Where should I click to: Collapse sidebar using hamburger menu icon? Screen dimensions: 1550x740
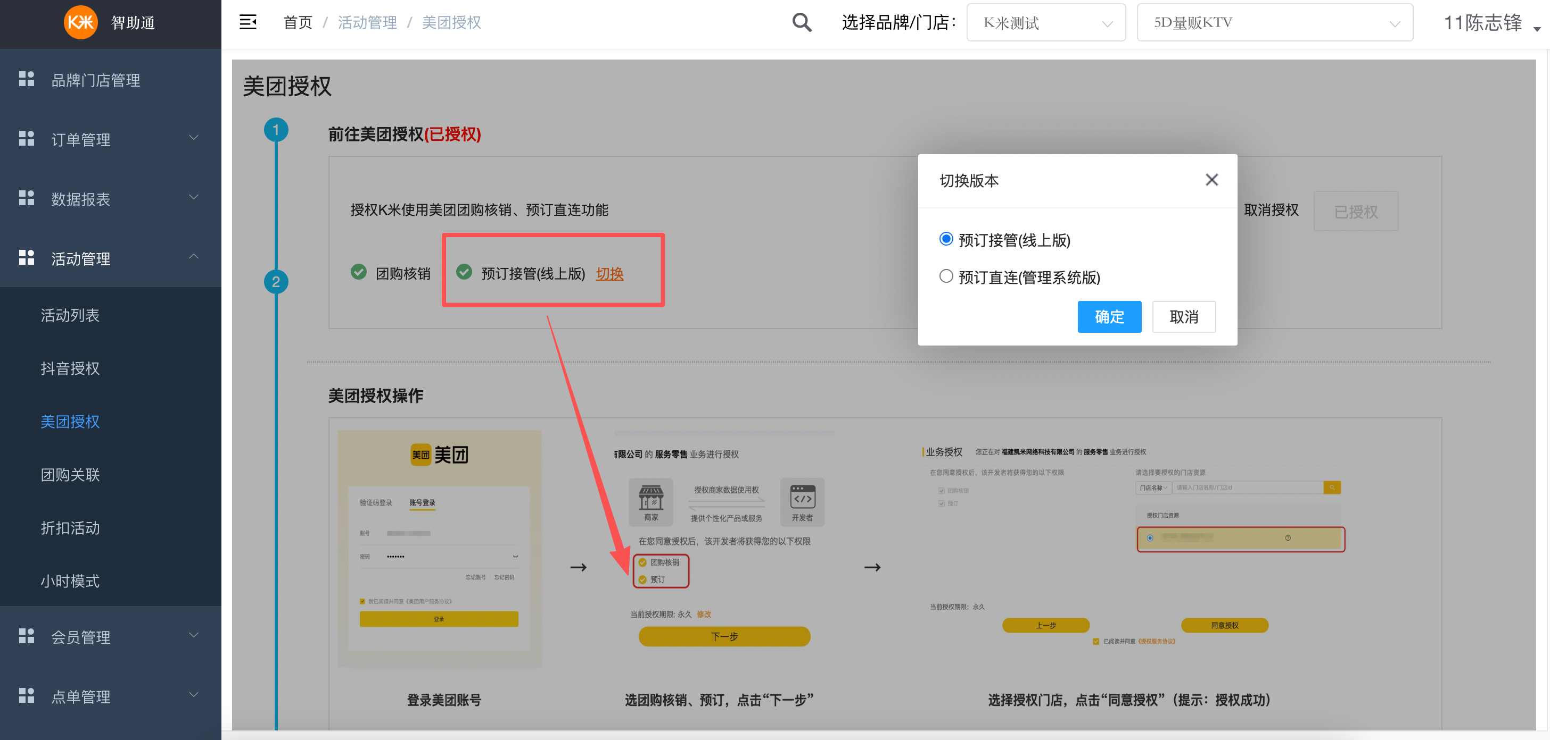point(248,22)
